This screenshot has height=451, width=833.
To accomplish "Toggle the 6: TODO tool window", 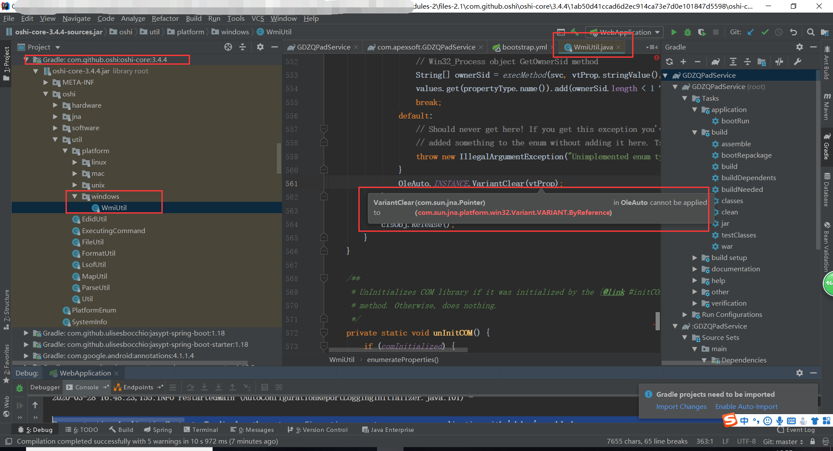I will 82,430.
